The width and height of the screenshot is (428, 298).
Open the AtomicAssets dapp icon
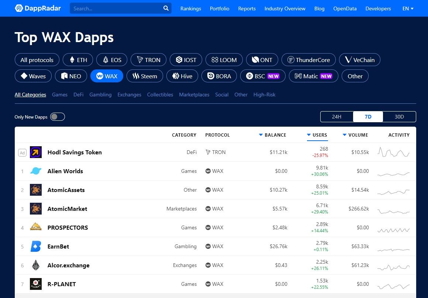[36, 190]
